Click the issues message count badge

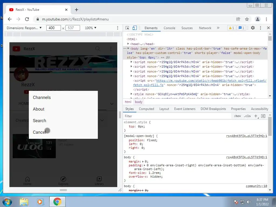[241, 28]
